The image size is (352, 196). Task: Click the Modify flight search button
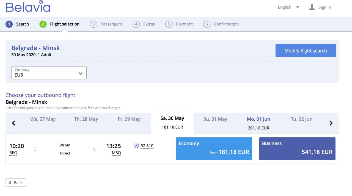tap(306, 51)
